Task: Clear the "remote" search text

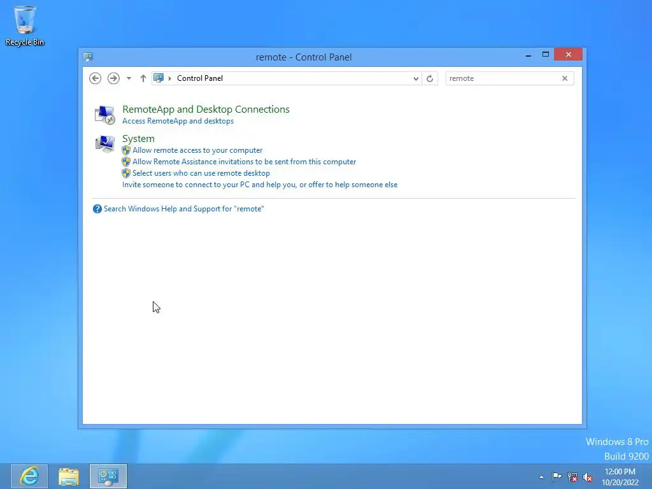Action: click(565, 78)
